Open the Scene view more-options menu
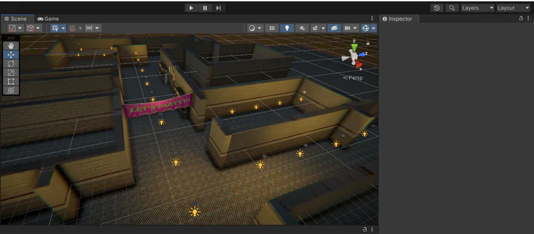The height and width of the screenshot is (234, 534). pyautogui.click(x=372, y=18)
